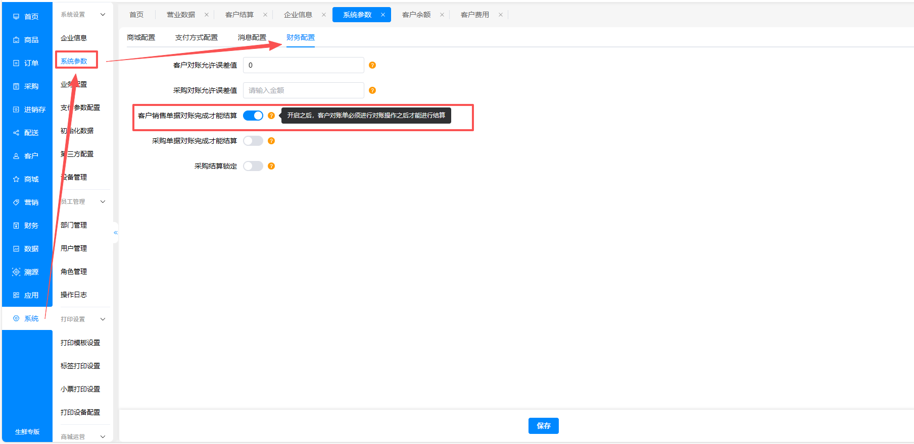914x444 pixels.
Task: Collapse the submenu panel with double-arrow handle
Action: pyautogui.click(x=116, y=233)
